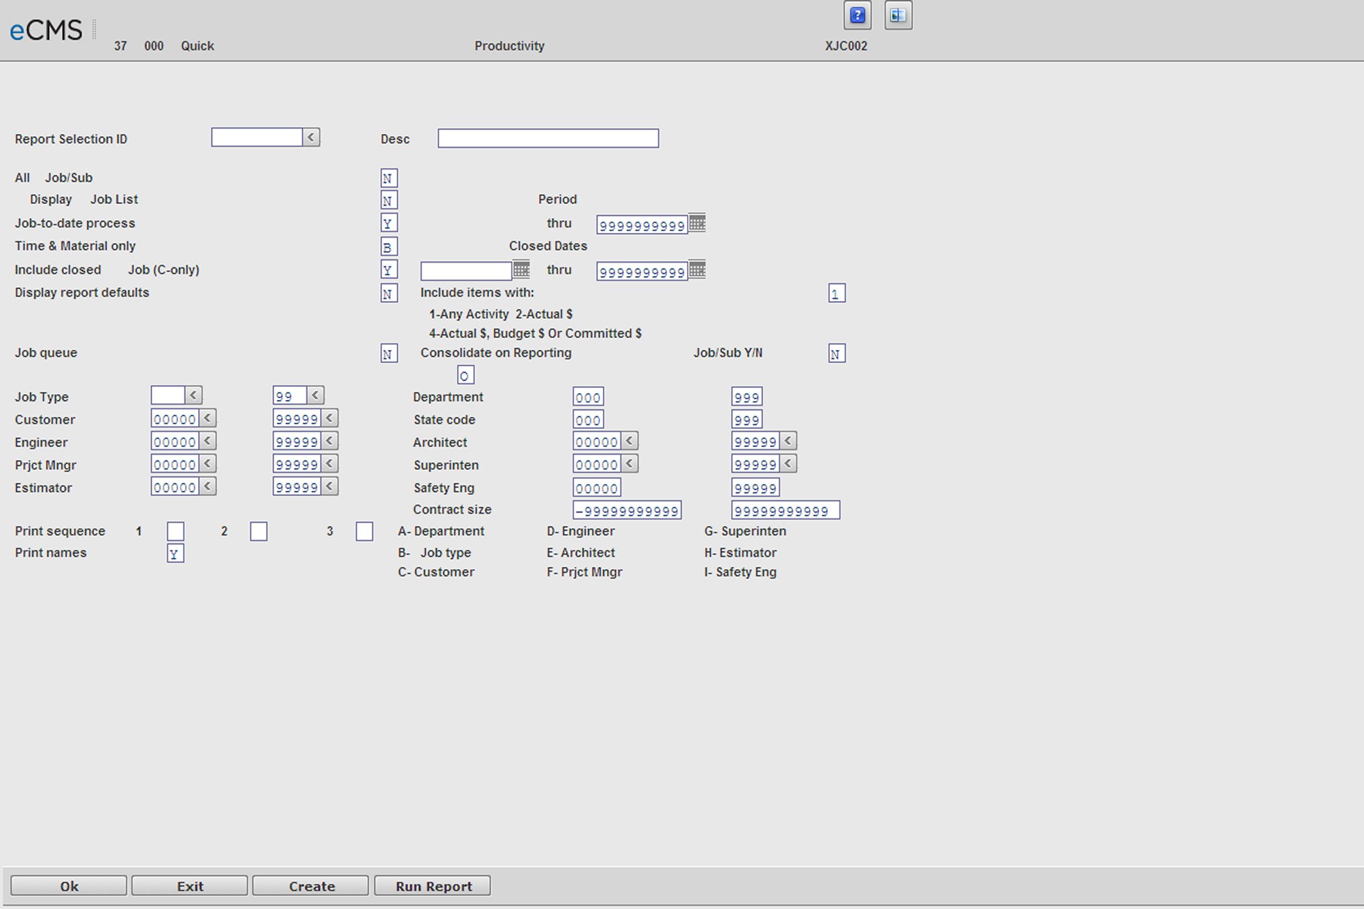The width and height of the screenshot is (1364, 909).
Task: Click the Ok button
Action: pyautogui.click(x=69, y=886)
